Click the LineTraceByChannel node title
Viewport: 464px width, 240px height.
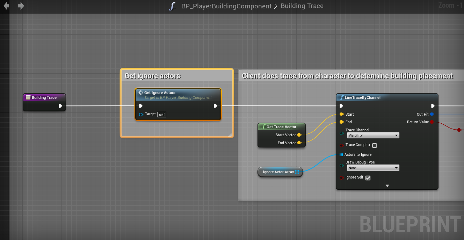[x=362, y=97]
